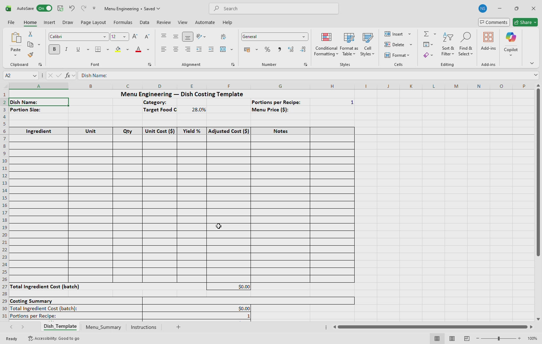Toggle italic formatting
Image resolution: width=542 pixels, height=344 pixels.
click(x=66, y=49)
